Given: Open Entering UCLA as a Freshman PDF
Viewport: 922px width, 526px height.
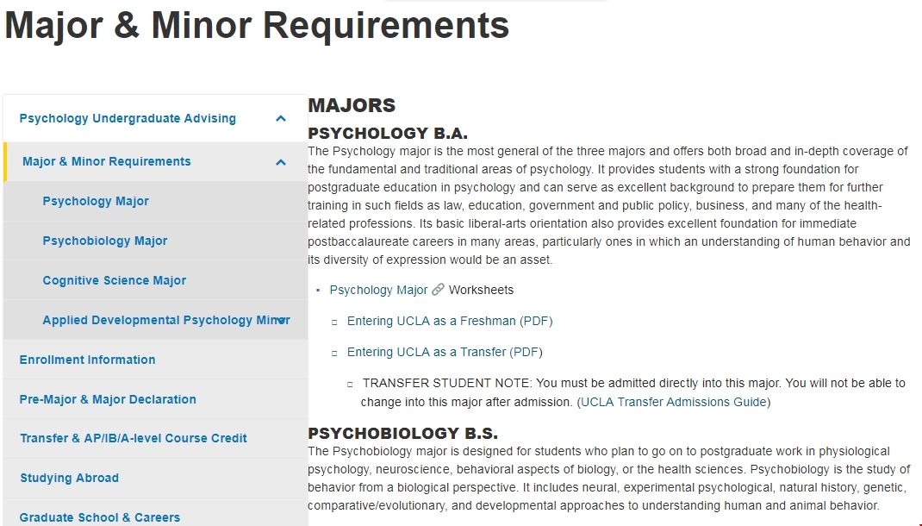Looking at the screenshot, I should click(x=450, y=321).
